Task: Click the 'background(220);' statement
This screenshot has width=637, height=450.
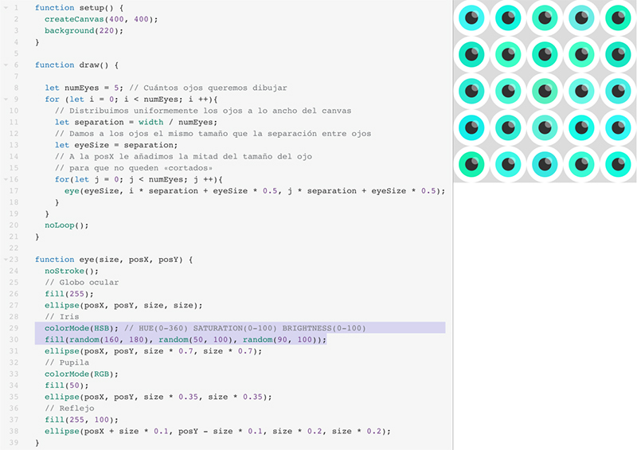Action: point(84,30)
